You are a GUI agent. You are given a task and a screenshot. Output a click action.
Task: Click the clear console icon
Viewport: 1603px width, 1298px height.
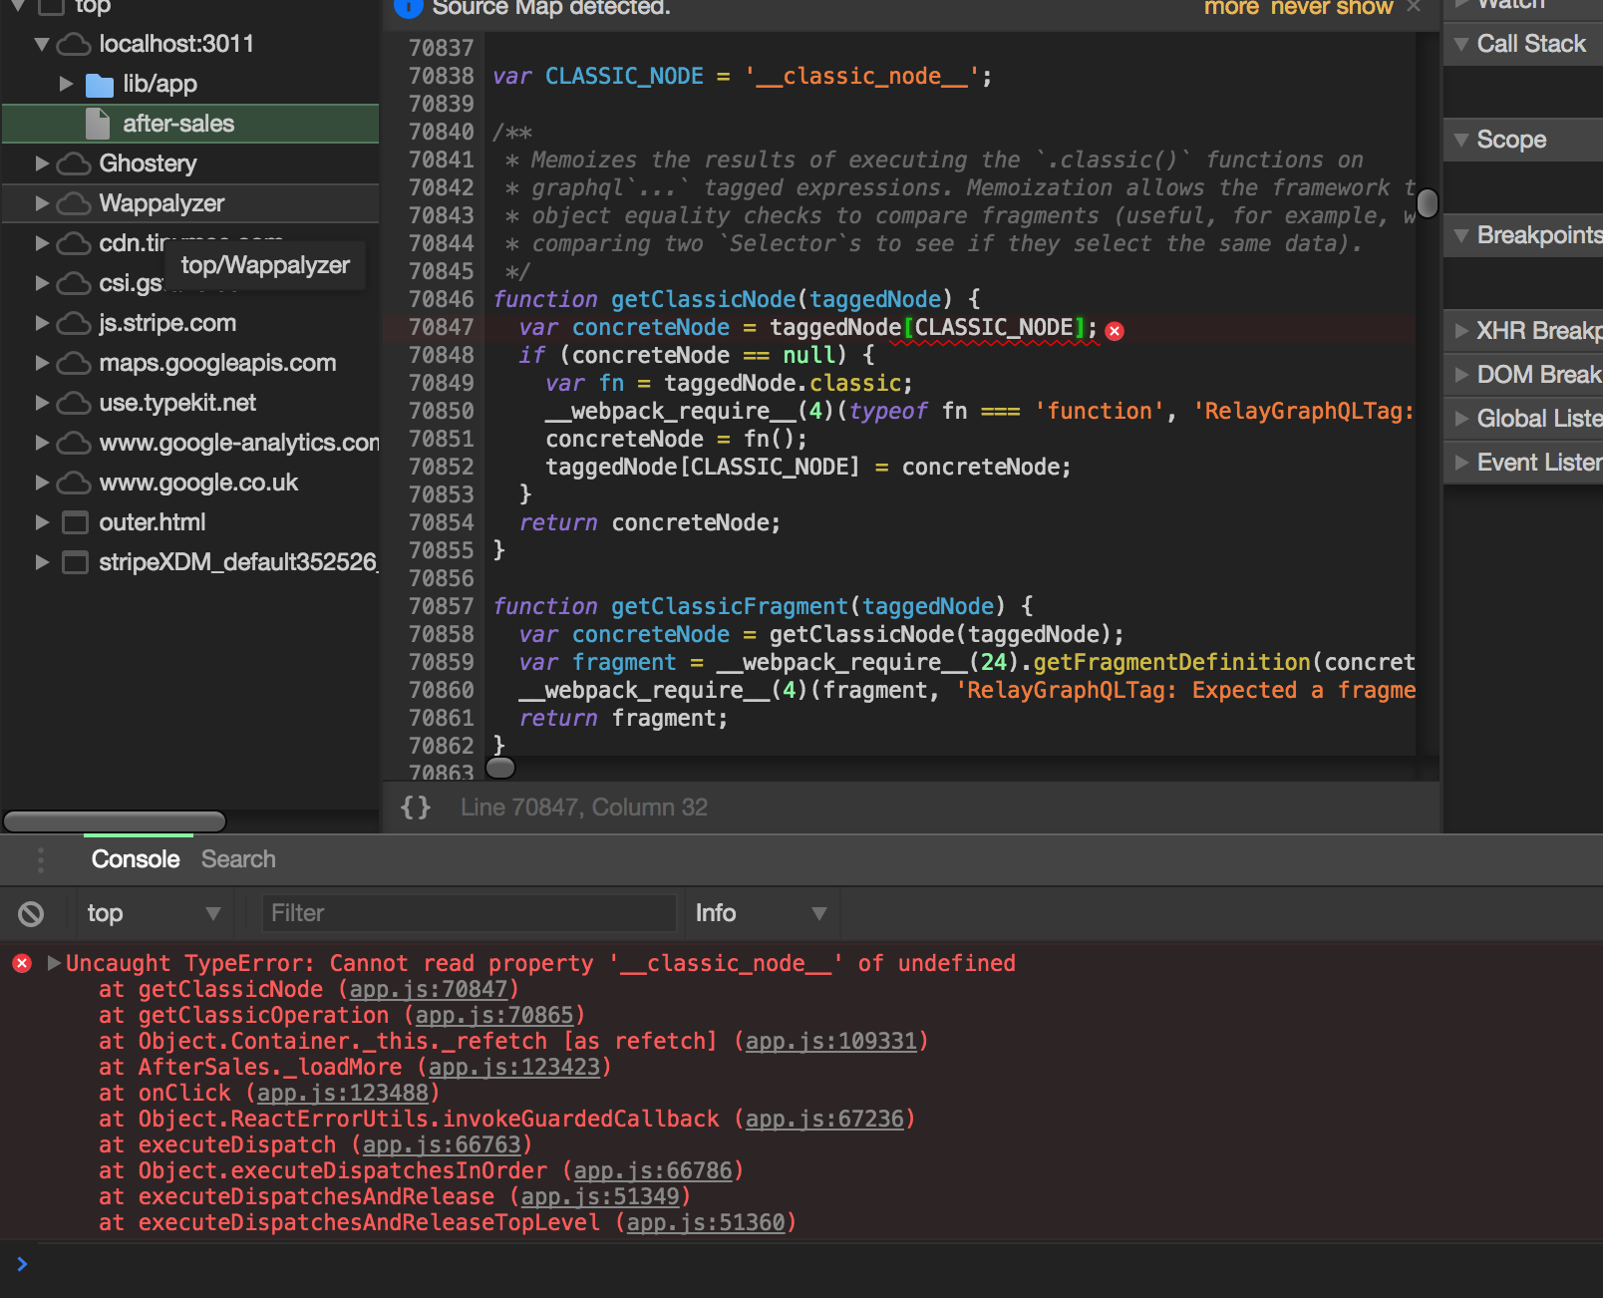click(x=31, y=913)
